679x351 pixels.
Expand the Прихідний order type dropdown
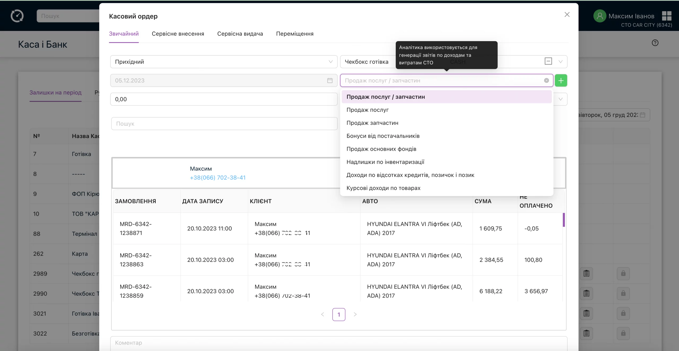coord(224,62)
